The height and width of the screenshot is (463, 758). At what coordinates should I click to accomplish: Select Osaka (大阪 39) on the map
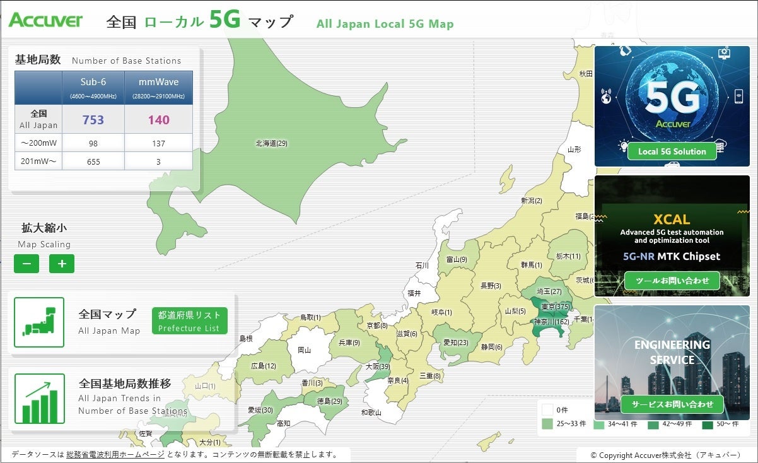[x=378, y=366]
